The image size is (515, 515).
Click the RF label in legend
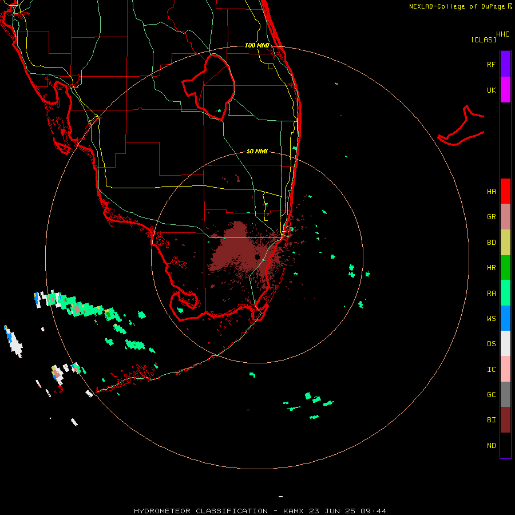click(x=491, y=64)
